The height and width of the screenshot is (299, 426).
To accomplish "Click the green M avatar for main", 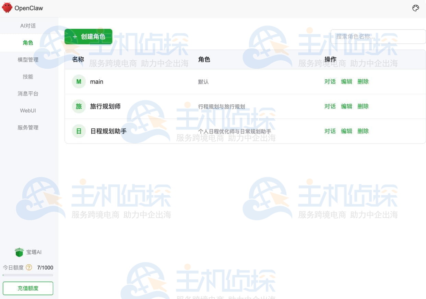I will click(79, 81).
